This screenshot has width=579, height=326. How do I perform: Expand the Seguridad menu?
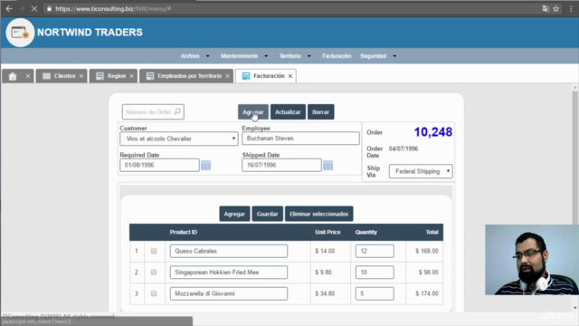(378, 56)
